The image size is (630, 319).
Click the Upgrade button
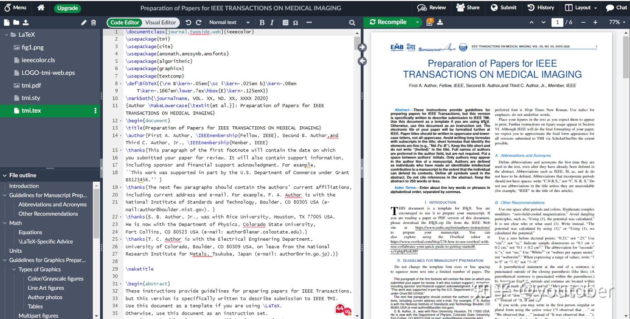(x=67, y=7)
